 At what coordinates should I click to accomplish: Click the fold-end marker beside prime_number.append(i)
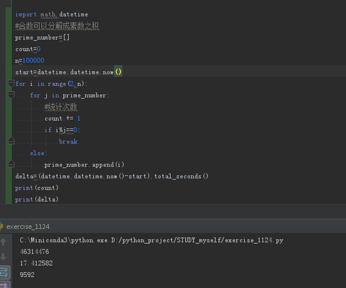[x=11, y=164]
